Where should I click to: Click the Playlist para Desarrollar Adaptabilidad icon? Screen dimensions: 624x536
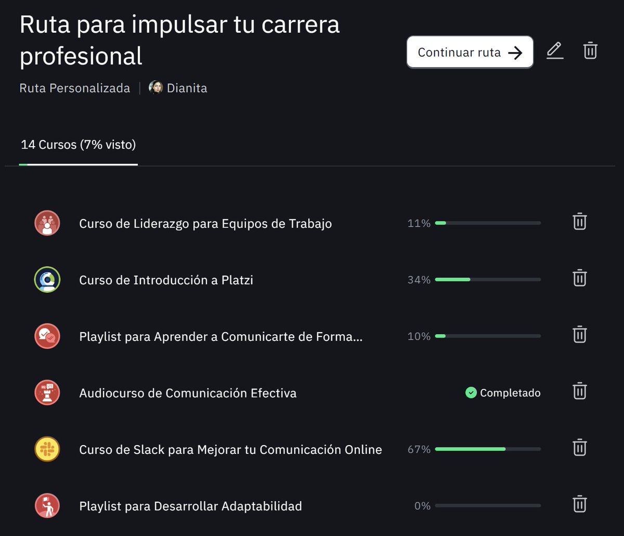point(47,505)
